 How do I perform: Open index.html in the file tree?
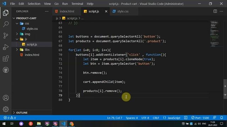tap(32, 55)
